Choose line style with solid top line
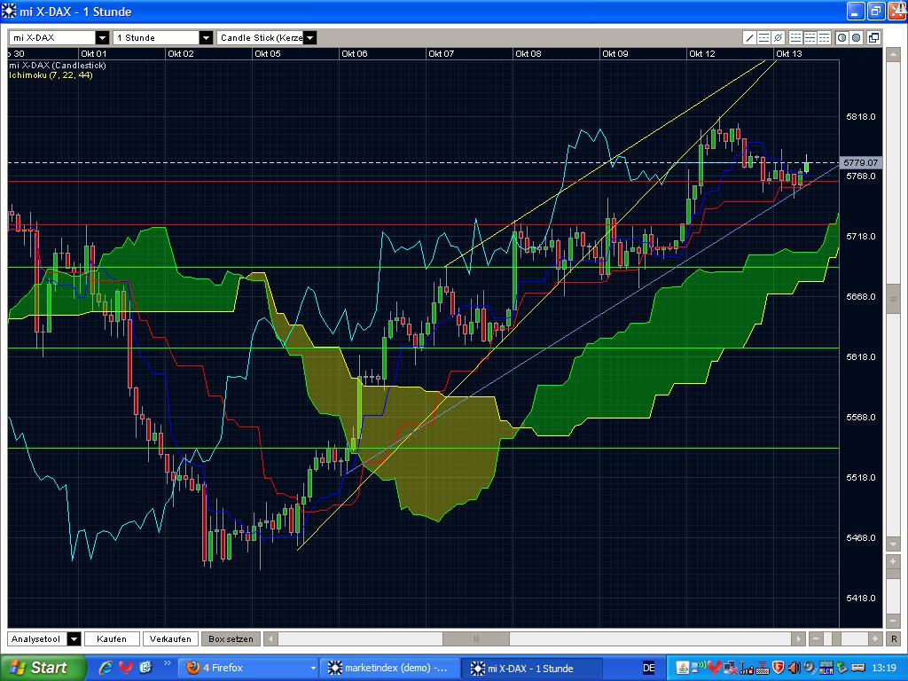The image size is (908, 681). pyautogui.click(x=824, y=37)
